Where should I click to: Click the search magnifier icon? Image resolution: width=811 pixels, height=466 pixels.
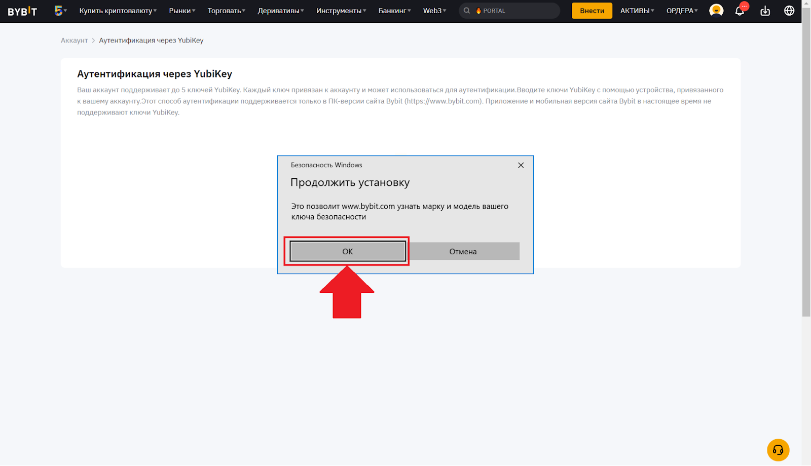point(467,11)
